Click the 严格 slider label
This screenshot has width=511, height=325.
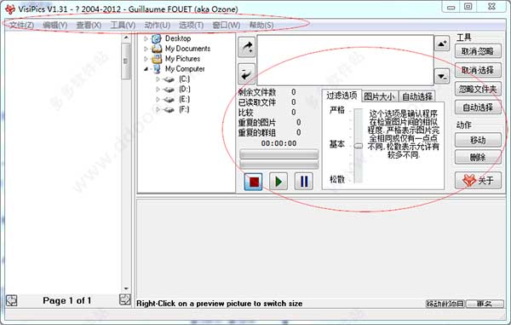click(337, 110)
